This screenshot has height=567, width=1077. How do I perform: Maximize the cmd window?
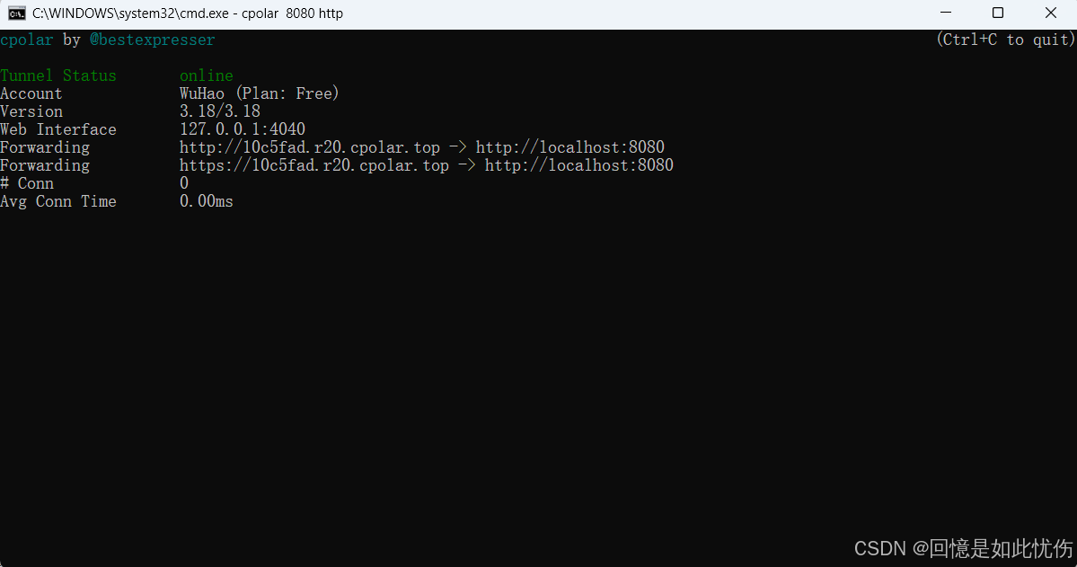point(998,13)
